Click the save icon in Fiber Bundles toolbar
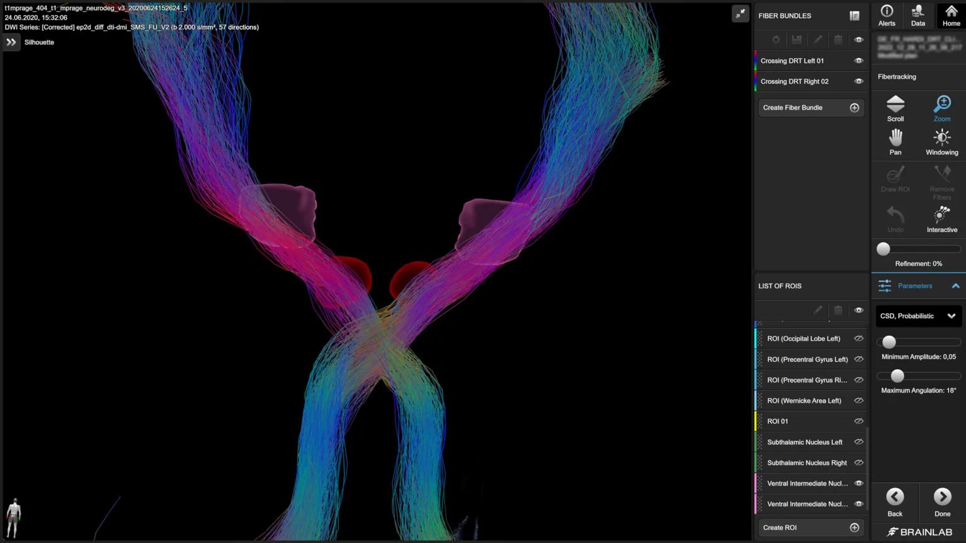Screen dimensions: 966x543 click(797, 40)
